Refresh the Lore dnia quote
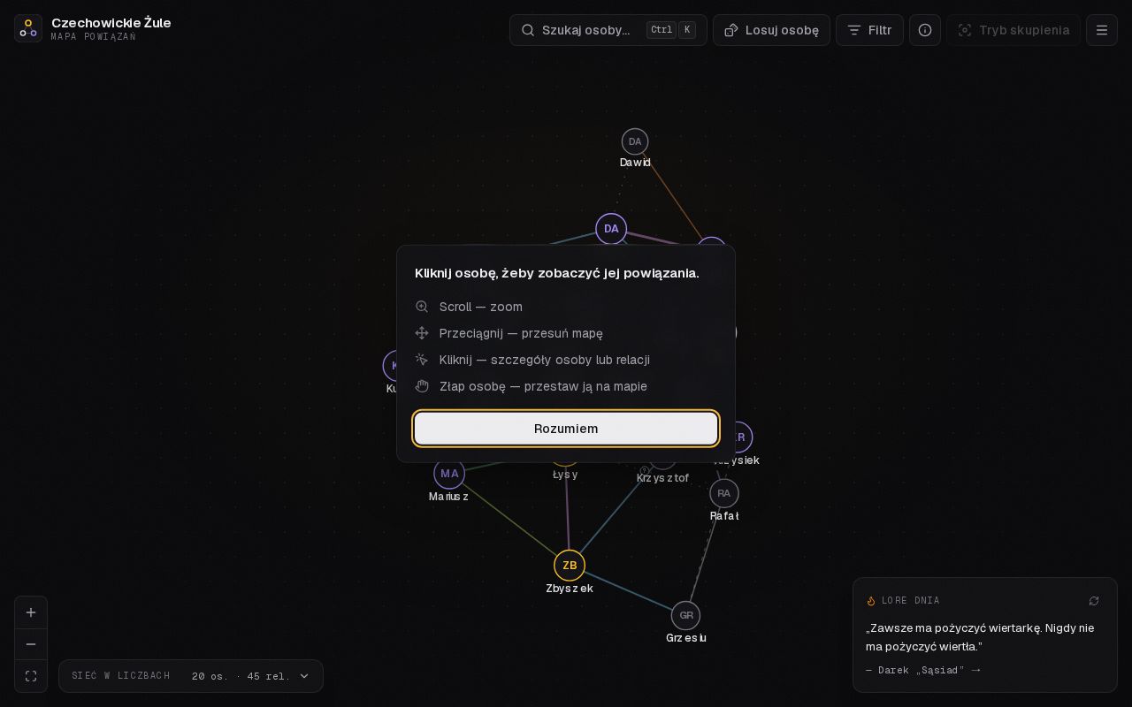 point(1094,601)
